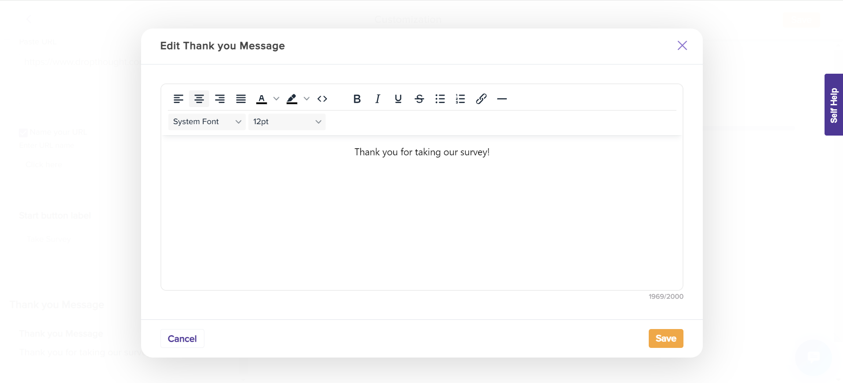This screenshot has width=843, height=383.
Task: Justify the message text
Action: click(241, 99)
